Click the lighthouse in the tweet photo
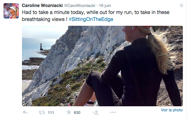 [x=41, y=47]
